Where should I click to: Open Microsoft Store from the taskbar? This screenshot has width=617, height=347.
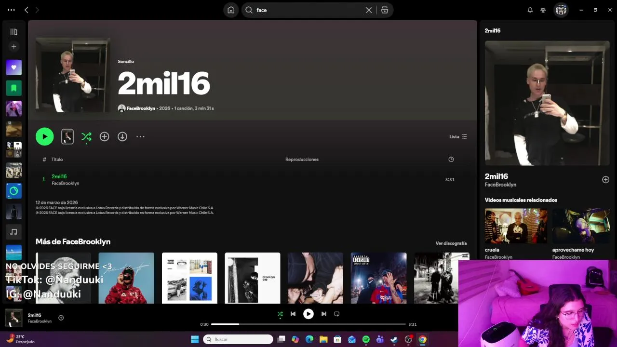click(x=338, y=339)
